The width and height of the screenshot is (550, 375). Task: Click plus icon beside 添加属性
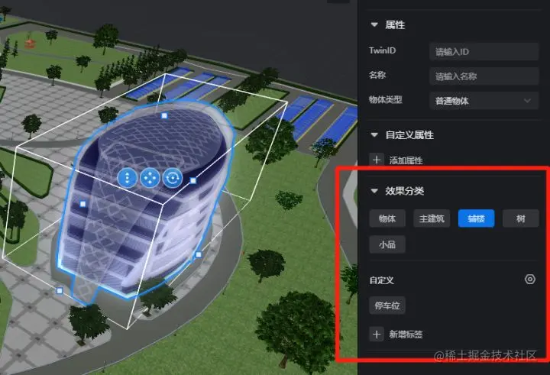coord(377,160)
